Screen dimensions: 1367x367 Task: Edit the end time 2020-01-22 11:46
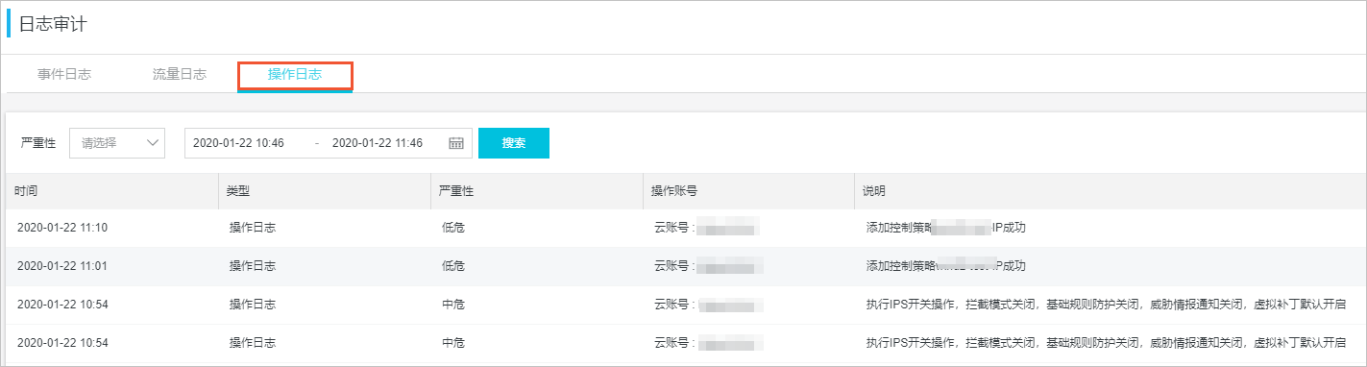tap(377, 142)
